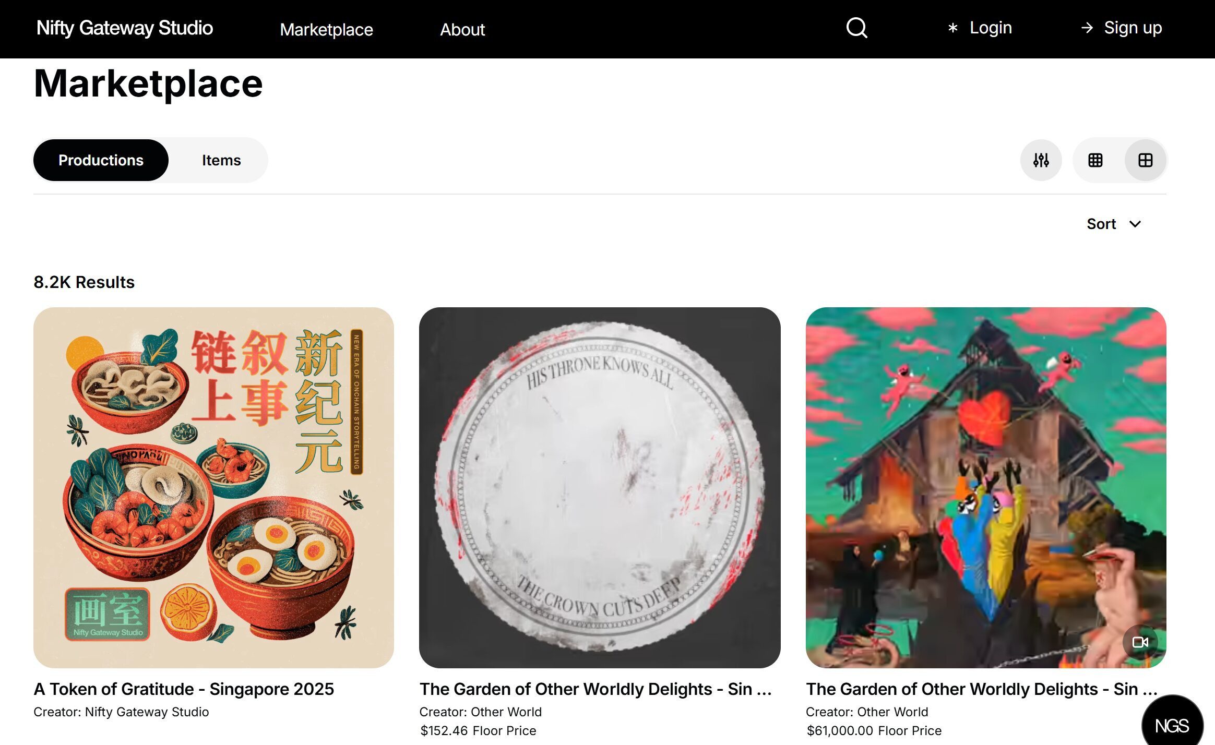
Task: Click the video camera icon on artwork
Action: 1140,642
